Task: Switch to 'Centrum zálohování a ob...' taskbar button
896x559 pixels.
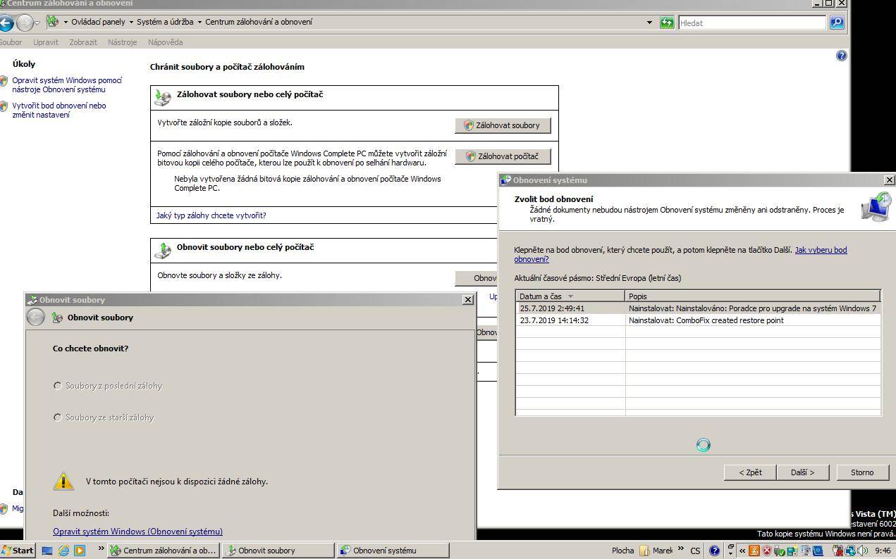Action: pos(164,551)
